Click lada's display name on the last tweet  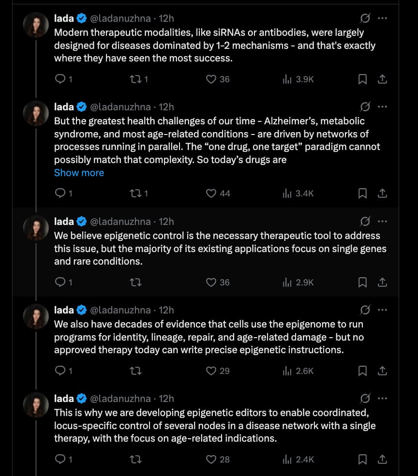coord(64,399)
